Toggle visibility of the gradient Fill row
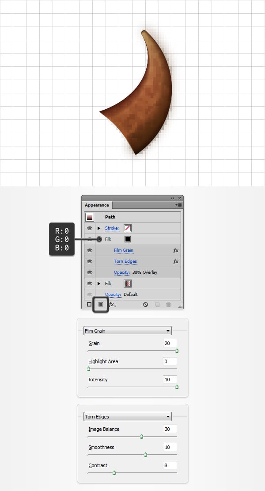The height and width of the screenshot is (491, 265). 90,284
